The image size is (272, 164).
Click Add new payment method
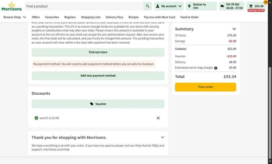pos(98,76)
